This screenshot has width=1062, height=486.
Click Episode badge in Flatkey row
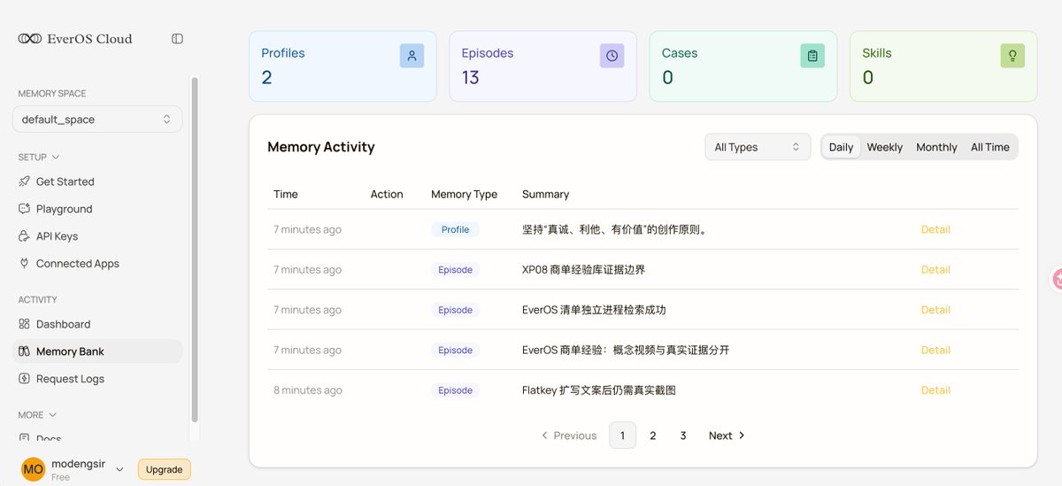click(456, 390)
